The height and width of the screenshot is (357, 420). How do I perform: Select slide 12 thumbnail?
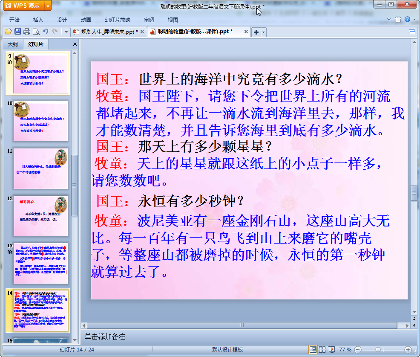(x=41, y=216)
